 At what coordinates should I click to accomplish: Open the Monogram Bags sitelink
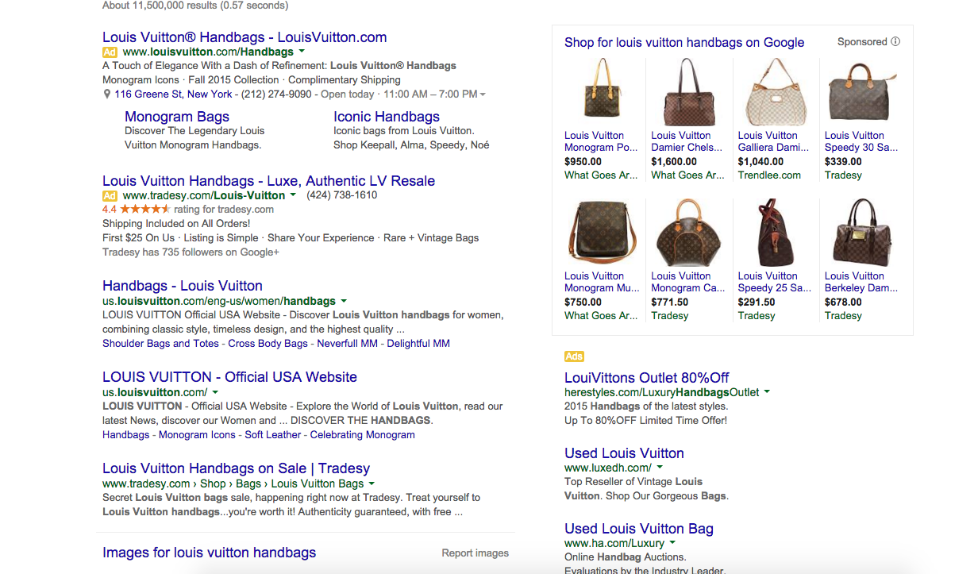pyautogui.click(x=177, y=117)
